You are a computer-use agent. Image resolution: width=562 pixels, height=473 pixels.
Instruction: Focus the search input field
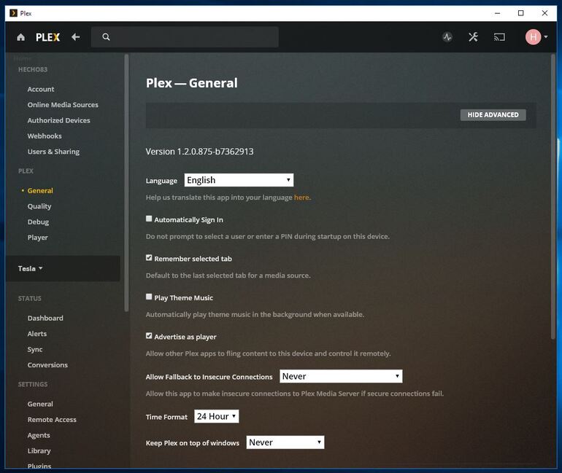pyautogui.click(x=185, y=37)
